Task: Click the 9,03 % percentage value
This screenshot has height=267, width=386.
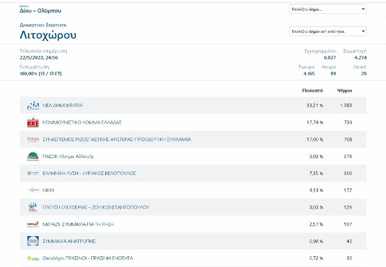Action: click(x=316, y=156)
